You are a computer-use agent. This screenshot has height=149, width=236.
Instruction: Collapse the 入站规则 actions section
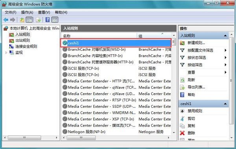(x=225, y=36)
